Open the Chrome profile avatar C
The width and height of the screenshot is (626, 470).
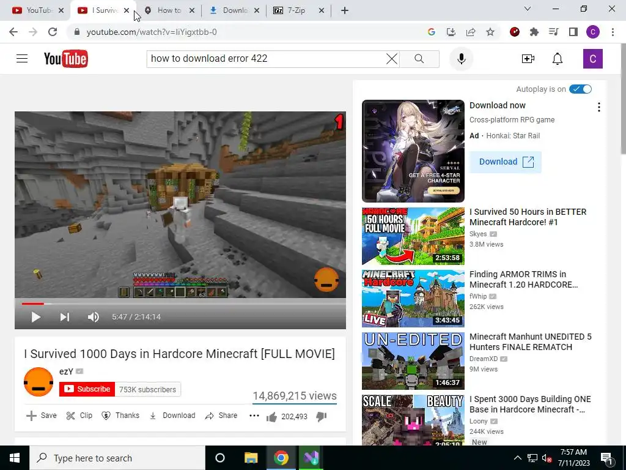(593, 32)
